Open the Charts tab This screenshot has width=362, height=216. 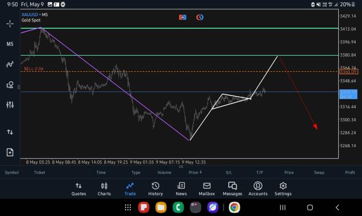point(104,189)
